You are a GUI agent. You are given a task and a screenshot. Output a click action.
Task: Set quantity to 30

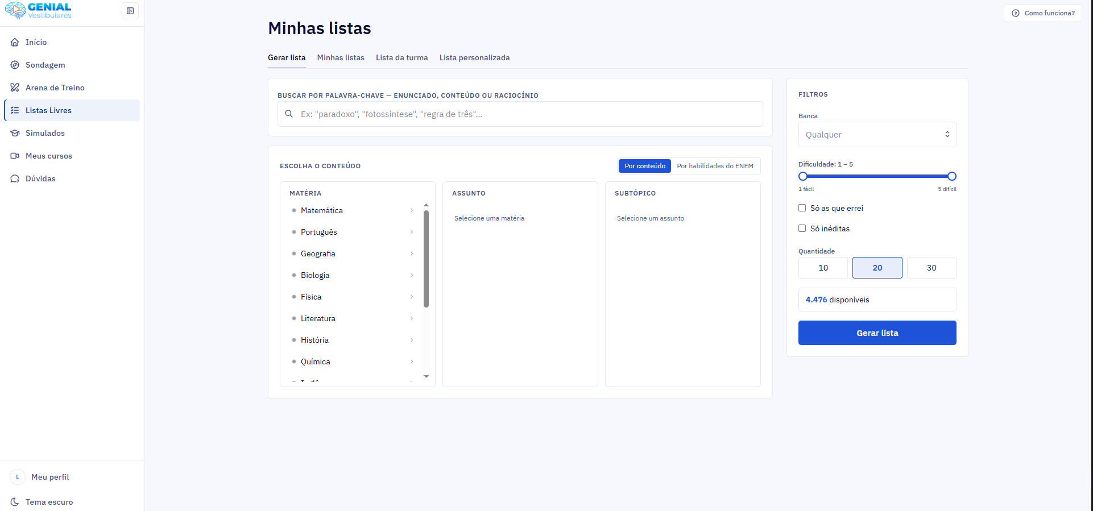coord(931,268)
